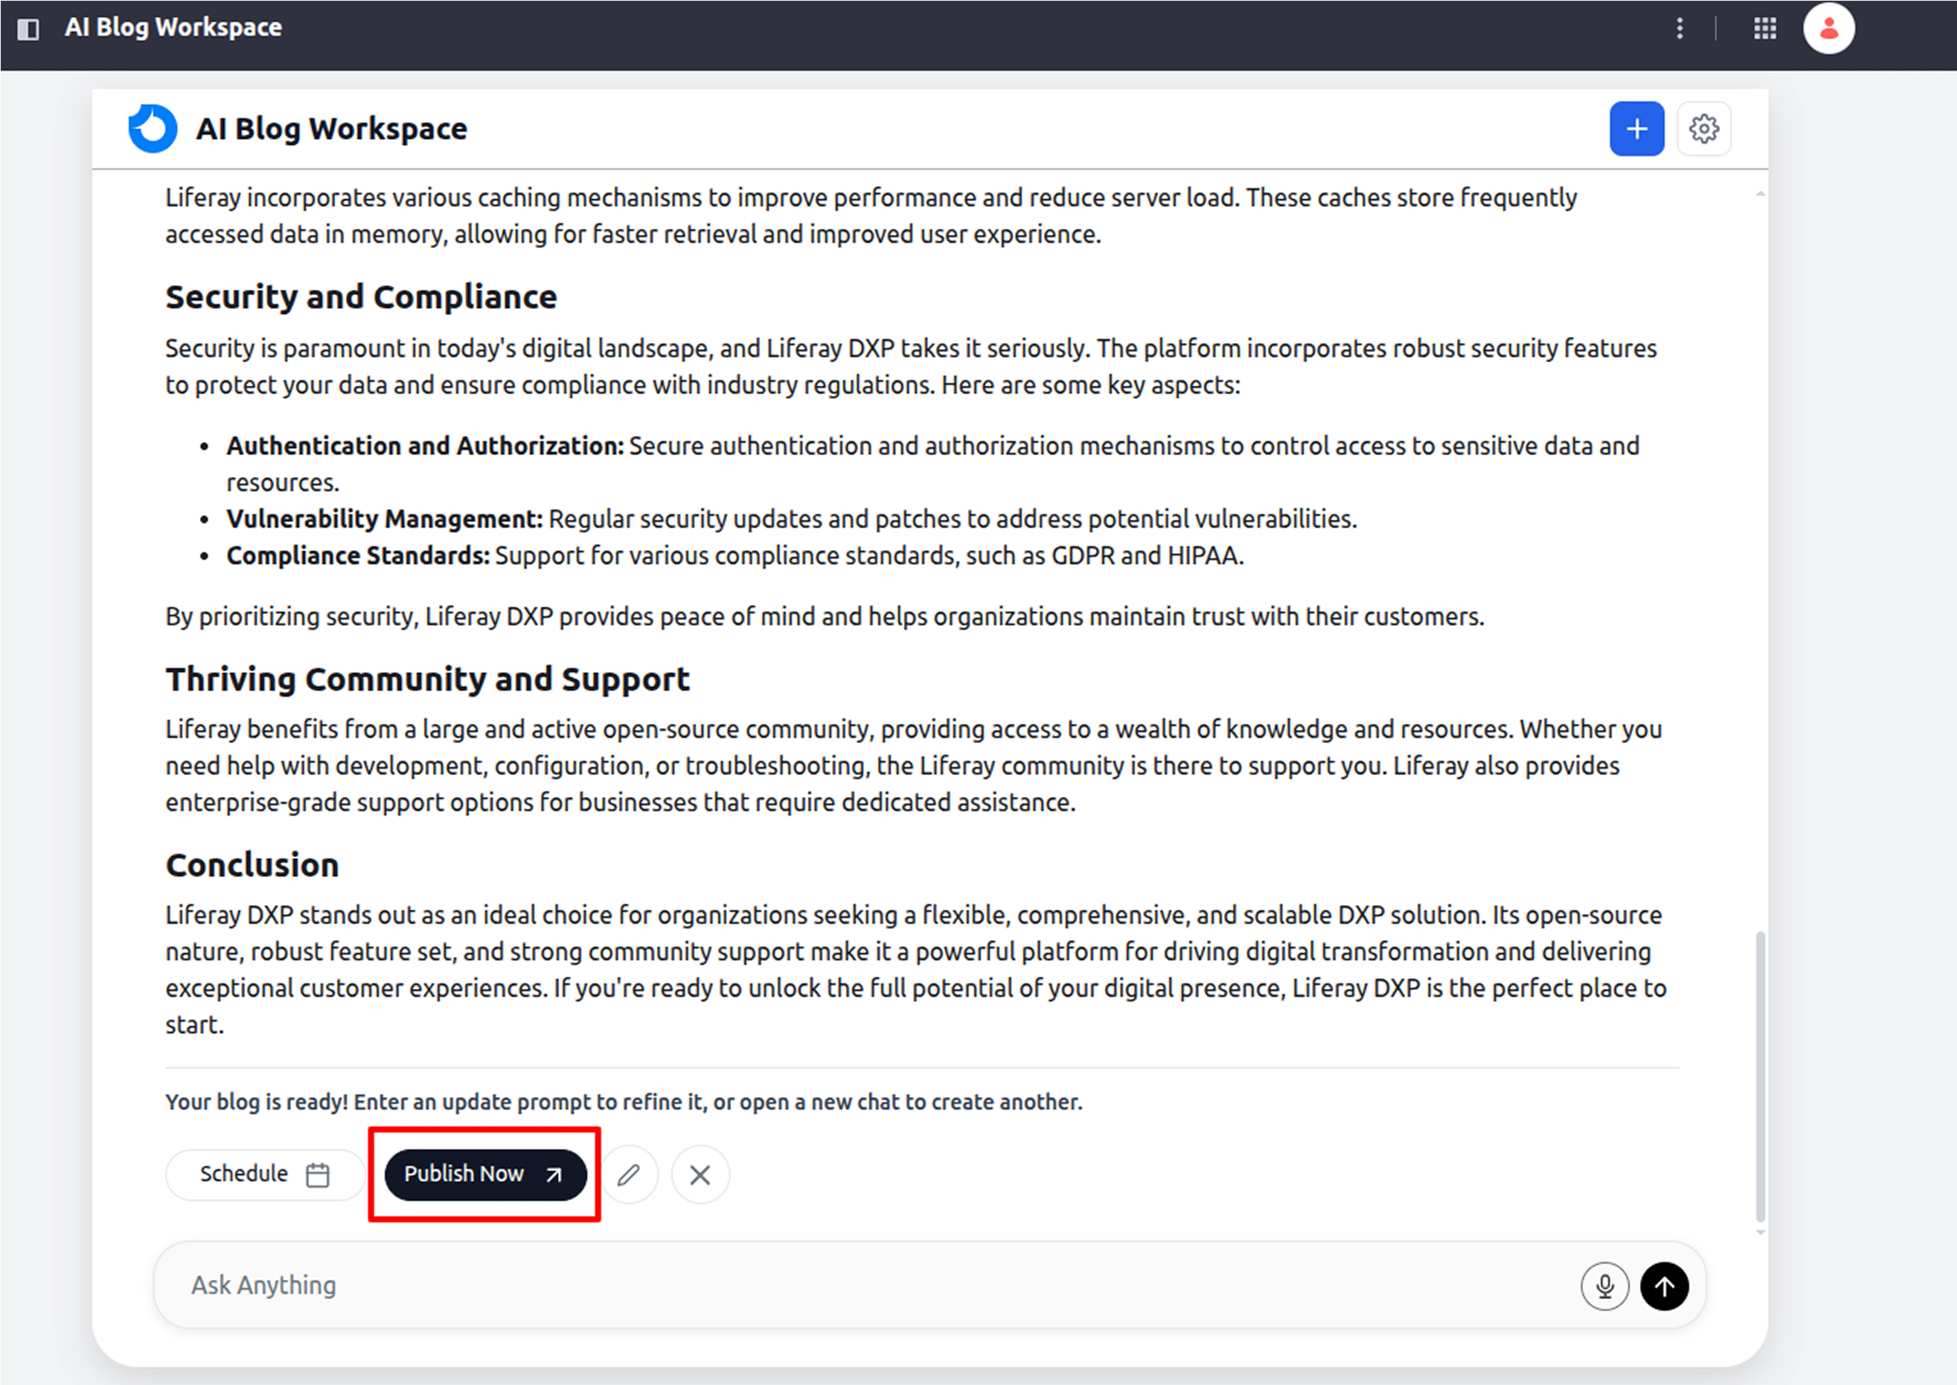1957x1385 pixels.
Task: Discard the blog with the X icon
Action: pyautogui.click(x=700, y=1174)
